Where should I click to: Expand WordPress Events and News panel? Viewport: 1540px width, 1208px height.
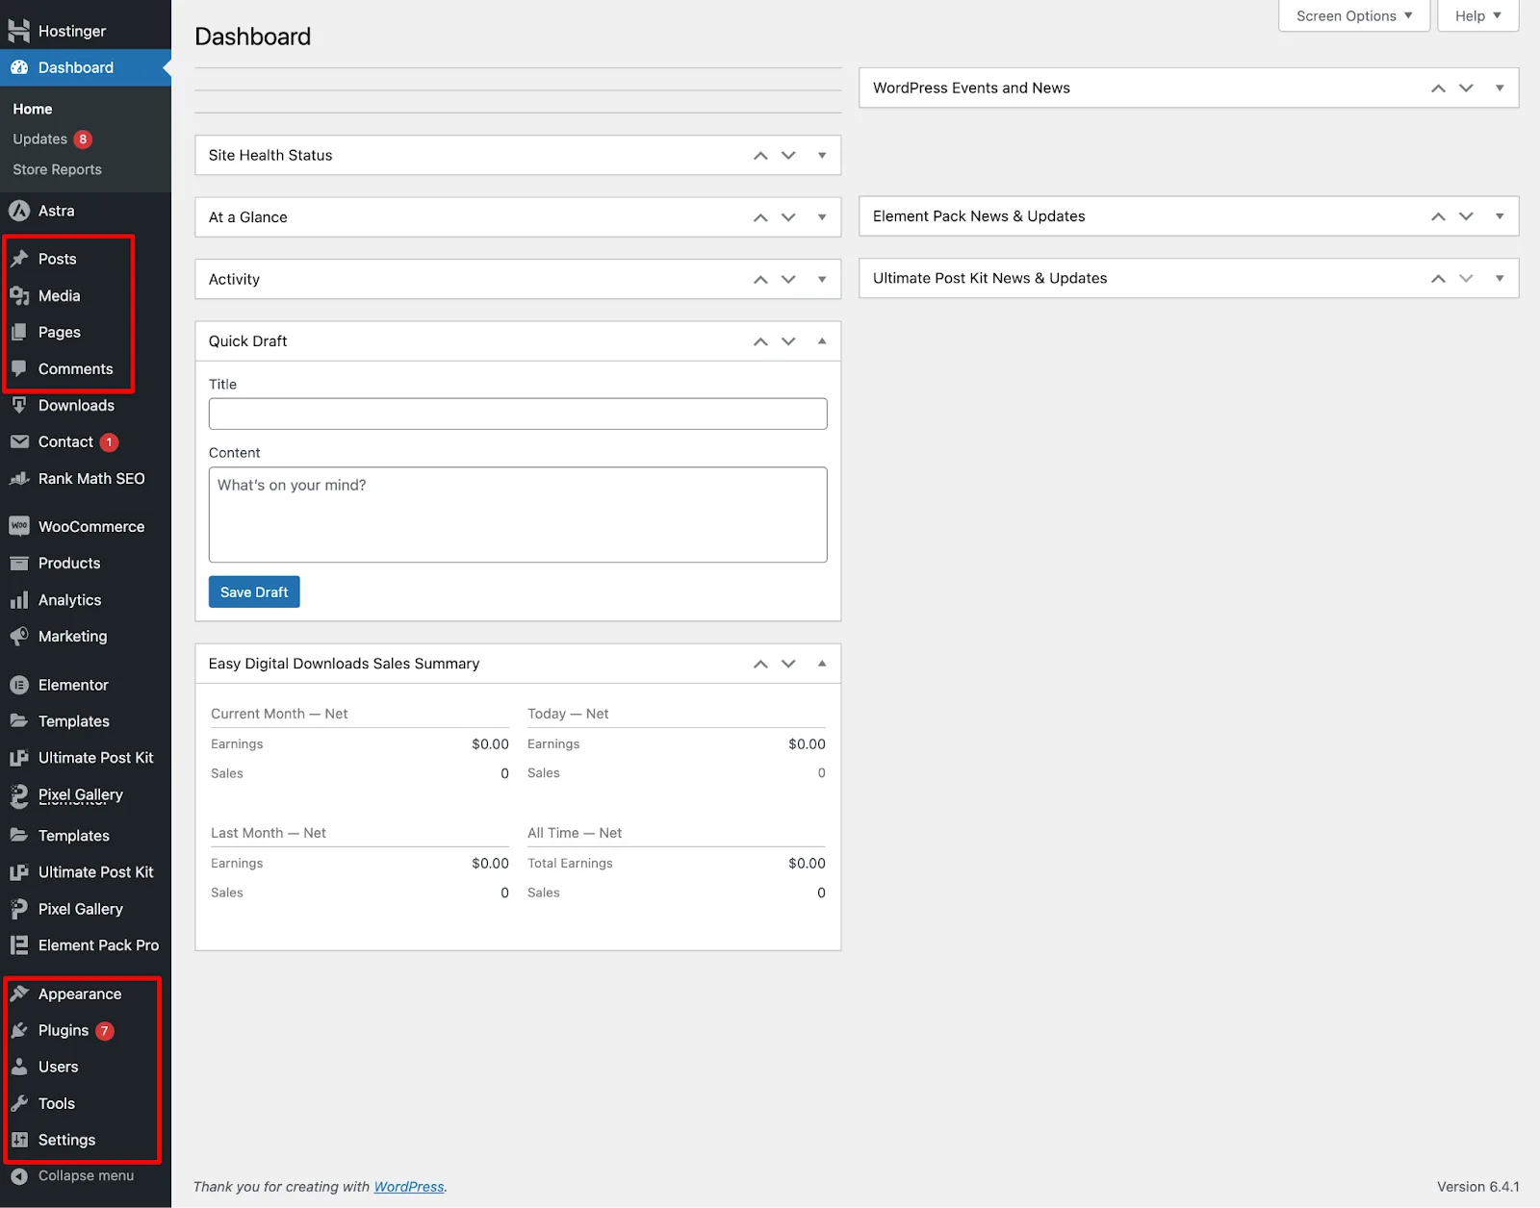coord(1500,88)
